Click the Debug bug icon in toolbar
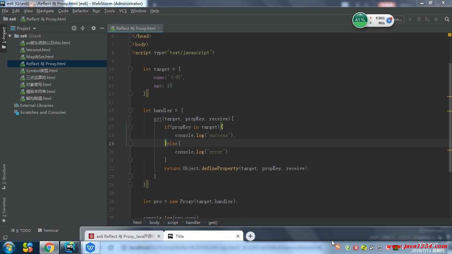 click(x=419, y=19)
